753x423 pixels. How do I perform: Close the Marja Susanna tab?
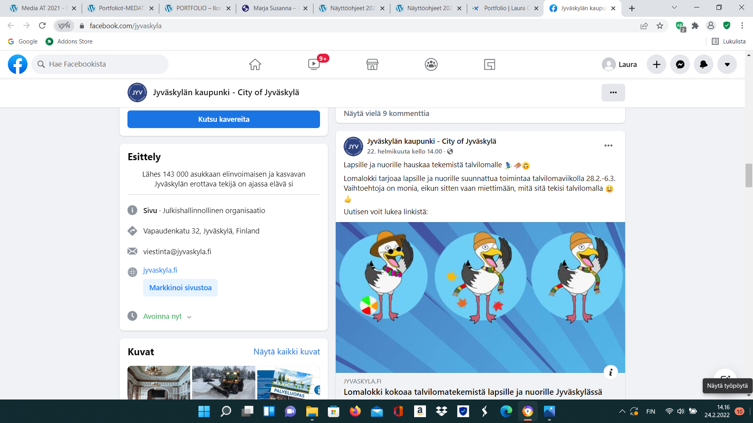coord(306,8)
